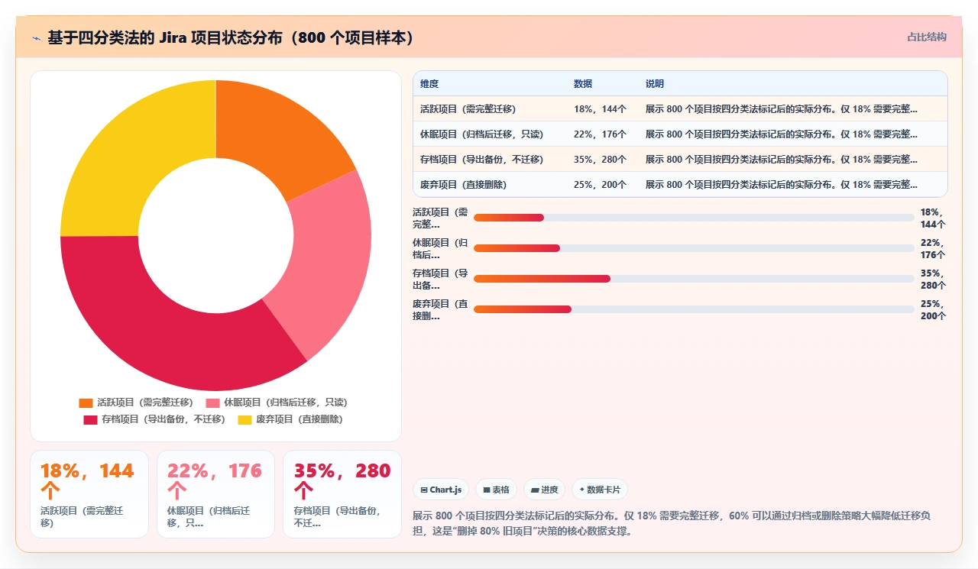
Task: Open the 18%，144个 data card
Action: [89, 494]
